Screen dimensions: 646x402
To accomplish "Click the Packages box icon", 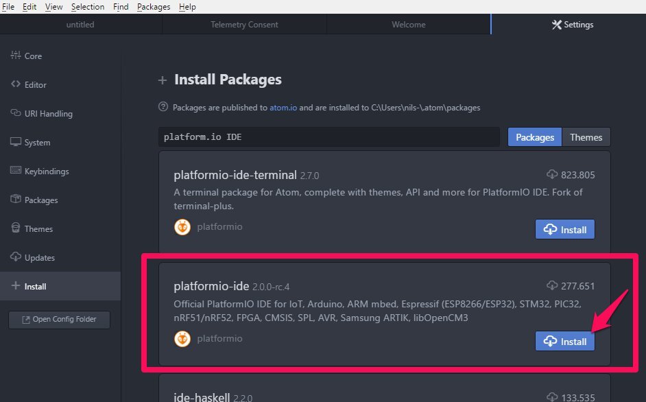I will tap(16, 199).
